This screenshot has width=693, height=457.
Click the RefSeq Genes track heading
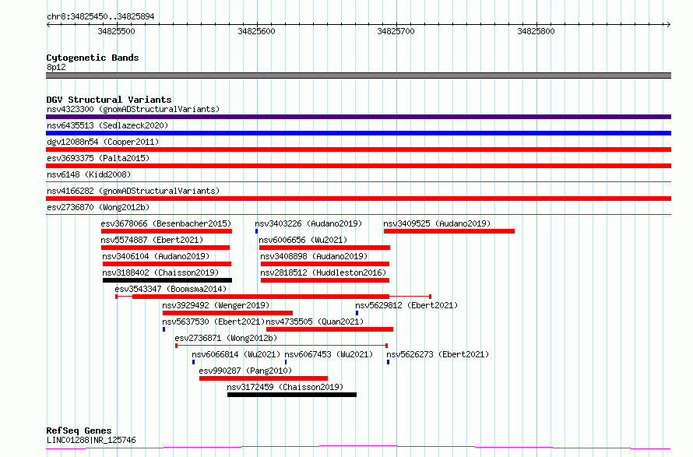click(x=79, y=431)
